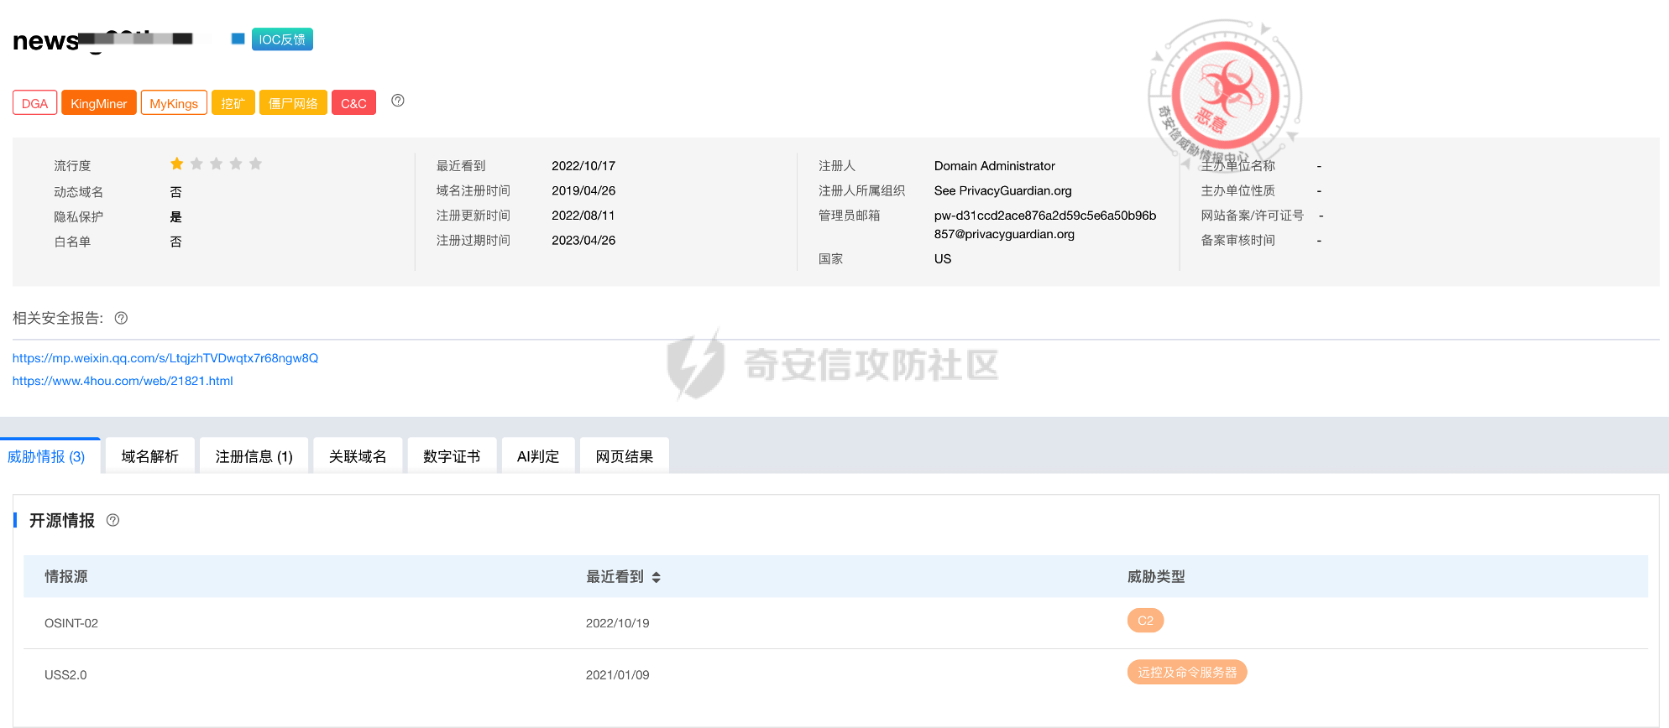Image resolution: width=1669 pixels, height=728 pixels.
Task: Click the 2022/08/11 update date
Action: click(583, 216)
